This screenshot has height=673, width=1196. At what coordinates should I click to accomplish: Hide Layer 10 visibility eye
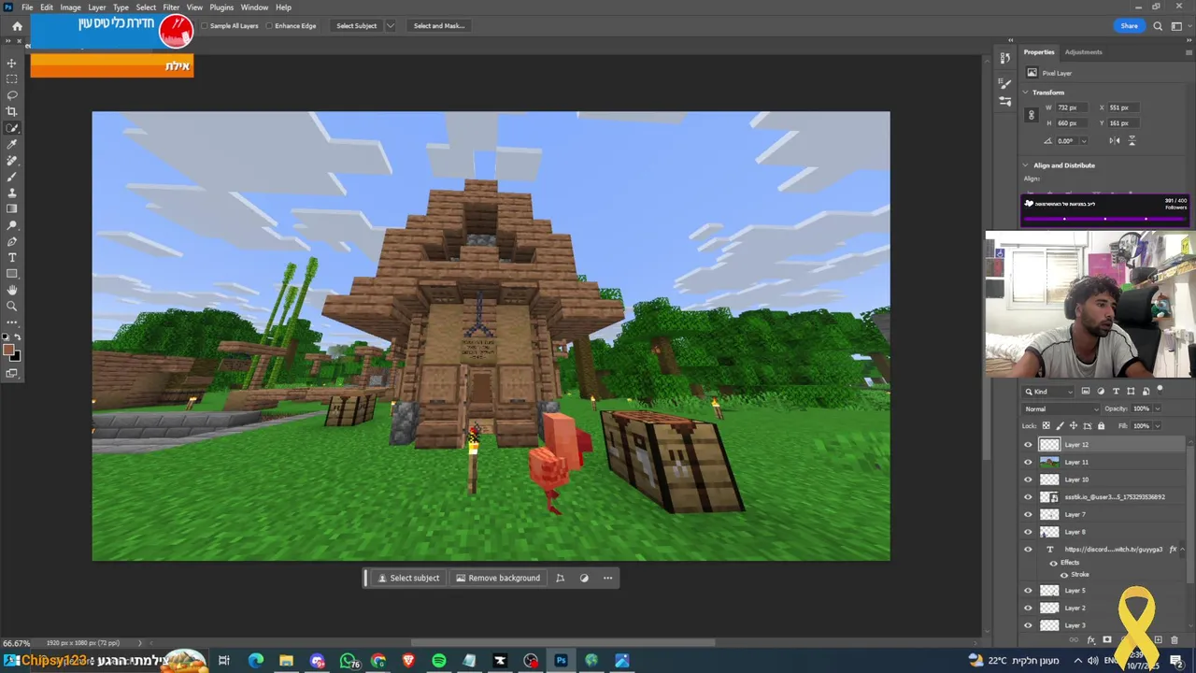(x=1028, y=480)
